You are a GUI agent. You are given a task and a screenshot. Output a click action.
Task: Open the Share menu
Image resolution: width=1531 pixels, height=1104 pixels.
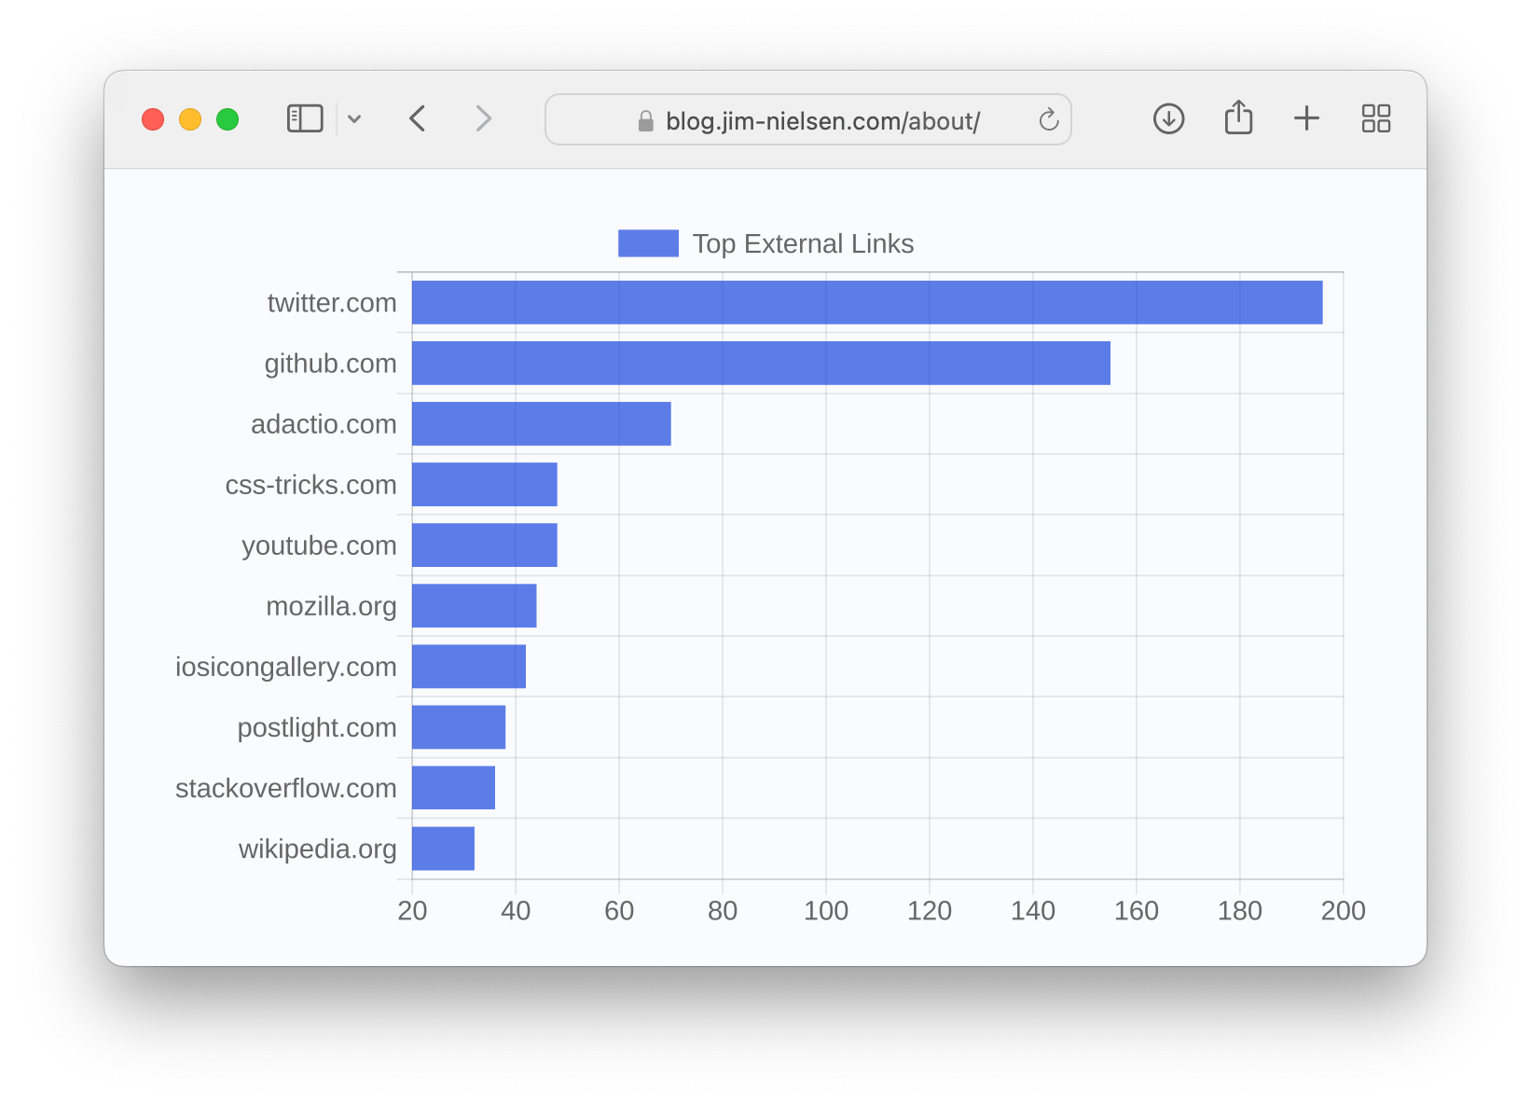click(x=1238, y=117)
